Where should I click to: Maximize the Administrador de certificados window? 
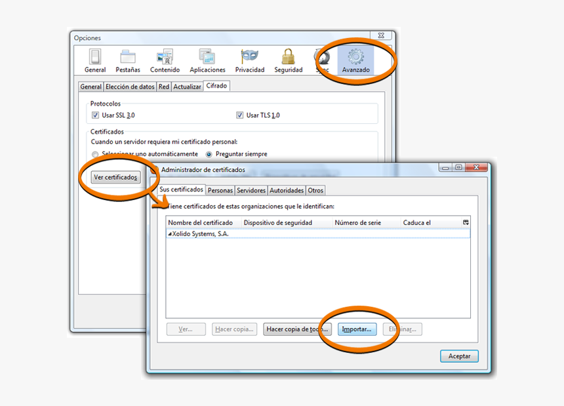click(x=458, y=167)
